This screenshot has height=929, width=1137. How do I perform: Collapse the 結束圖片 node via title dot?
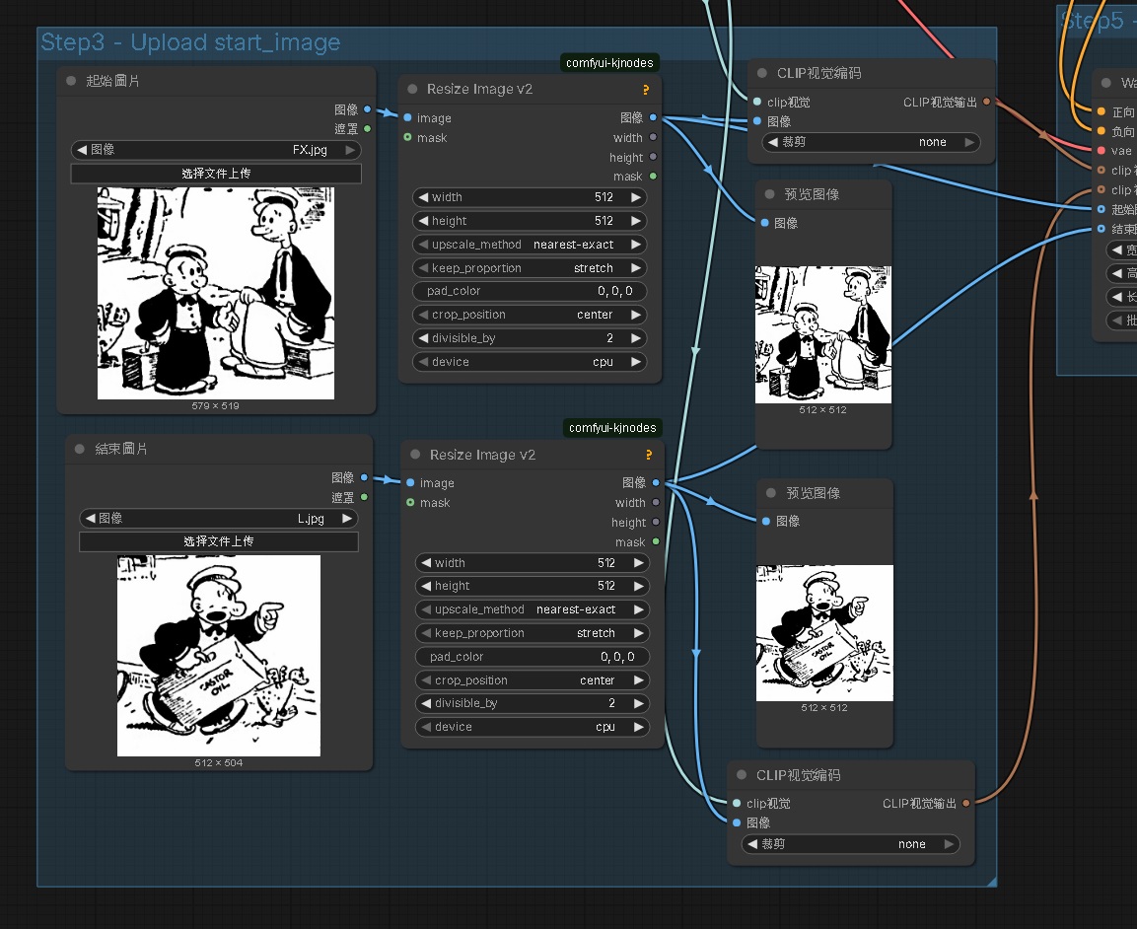tap(80, 449)
